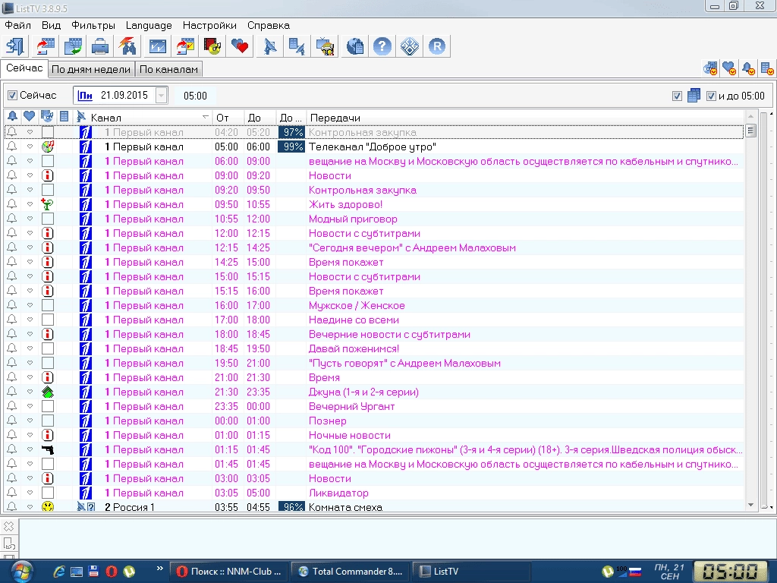Open the Windows Start button
Viewport: 777px width, 583px height.
[x=22, y=571]
